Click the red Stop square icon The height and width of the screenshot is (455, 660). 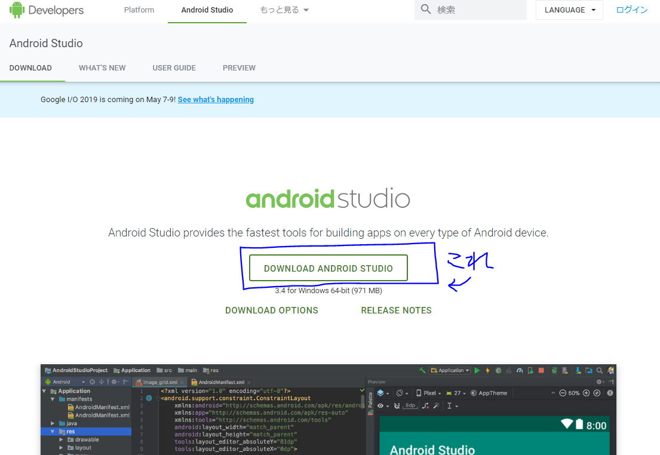point(541,370)
